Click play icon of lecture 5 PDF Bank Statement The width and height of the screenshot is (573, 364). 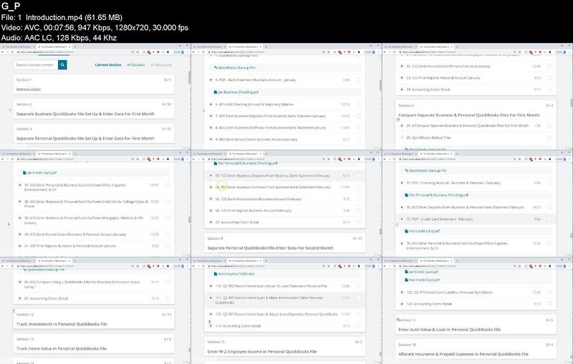click(x=211, y=80)
